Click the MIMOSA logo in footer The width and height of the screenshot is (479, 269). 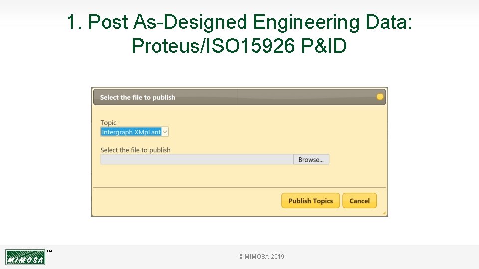25,257
